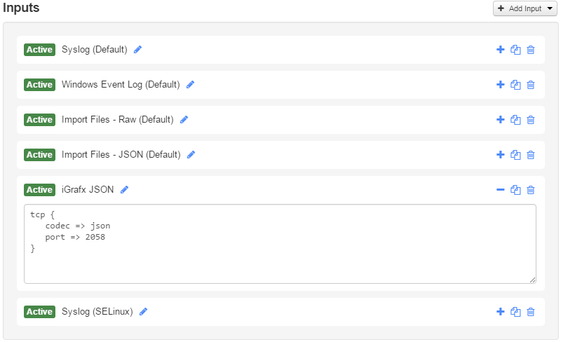Image resolution: width=561 pixels, height=342 pixels.
Task: Edit the Syslog (Default) input name
Action: (138, 50)
